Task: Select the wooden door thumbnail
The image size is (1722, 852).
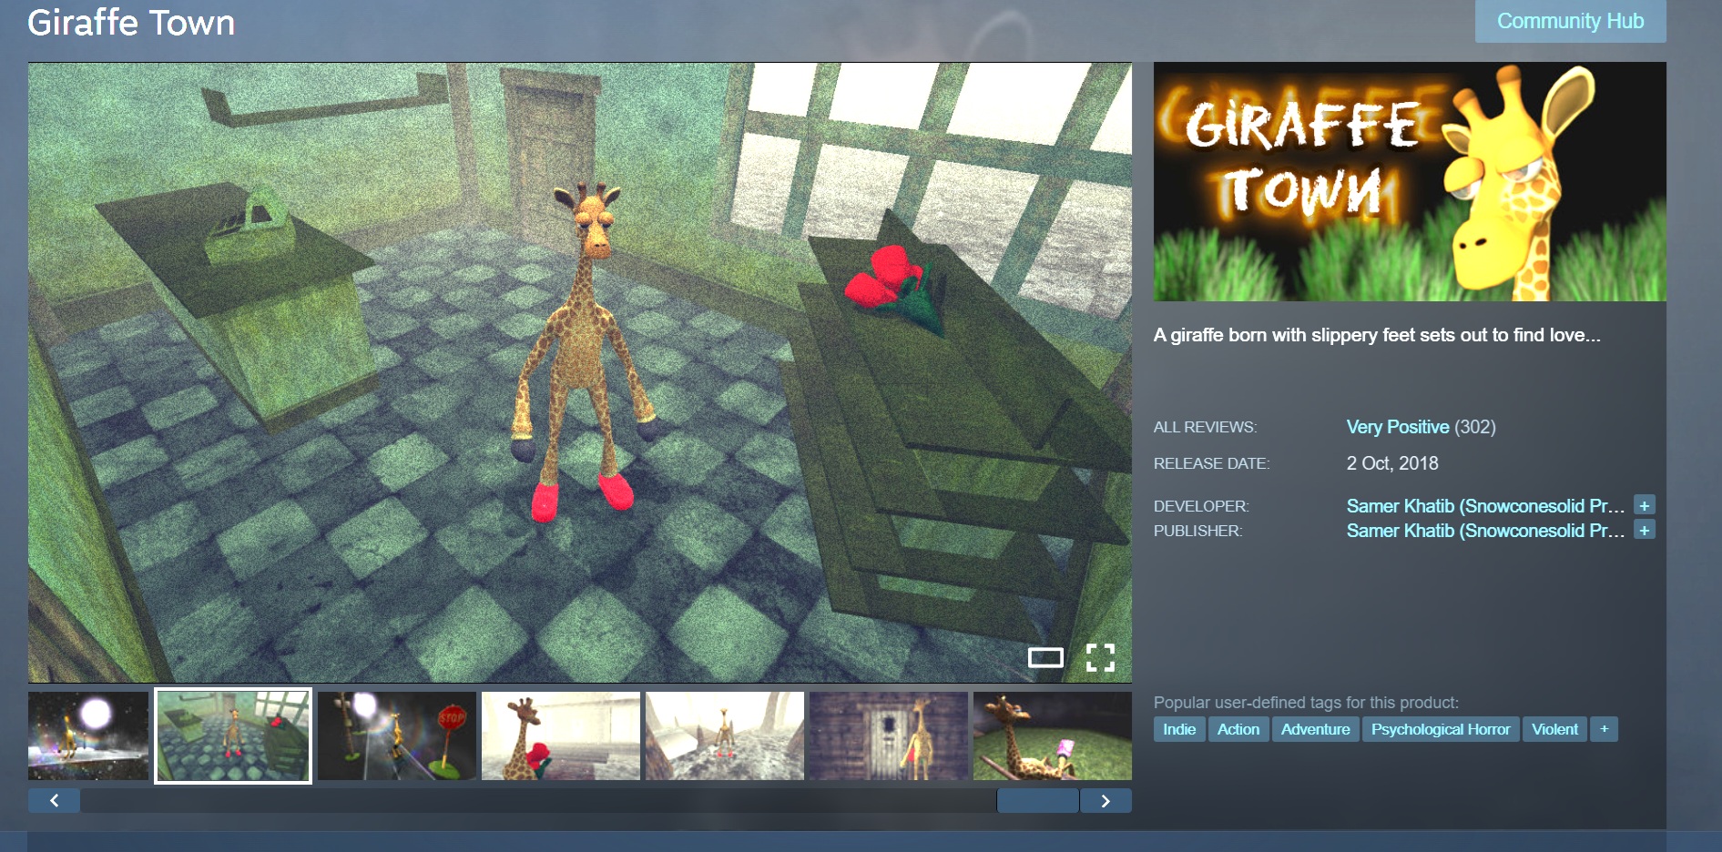Action: [889, 735]
